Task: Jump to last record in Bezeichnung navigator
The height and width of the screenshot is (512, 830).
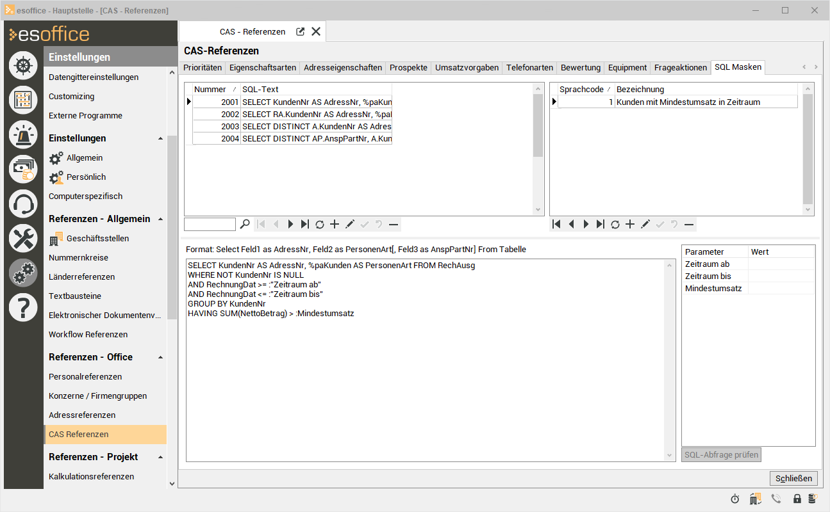Action: 600,224
